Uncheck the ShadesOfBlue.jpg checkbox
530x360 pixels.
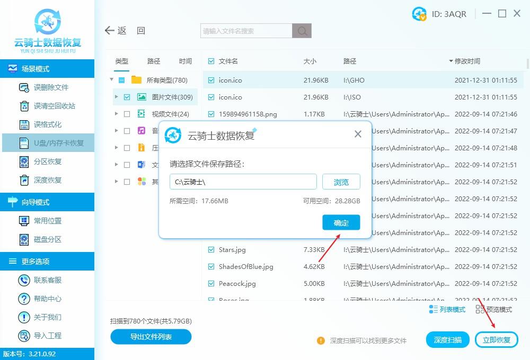coord(211,266)
